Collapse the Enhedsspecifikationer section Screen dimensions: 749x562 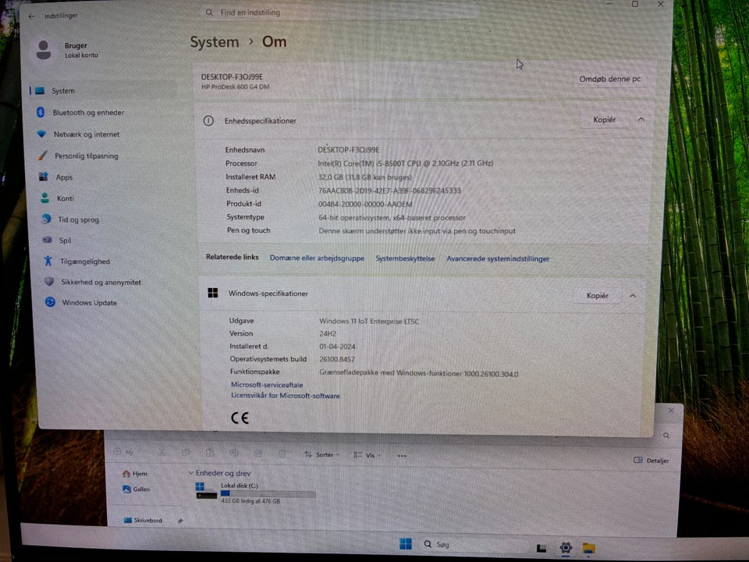click(x=641, y=119)
